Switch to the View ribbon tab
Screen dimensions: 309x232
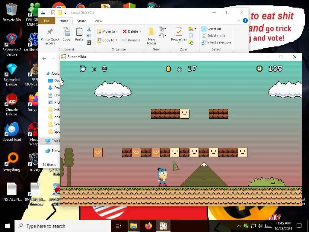(98, 21)
